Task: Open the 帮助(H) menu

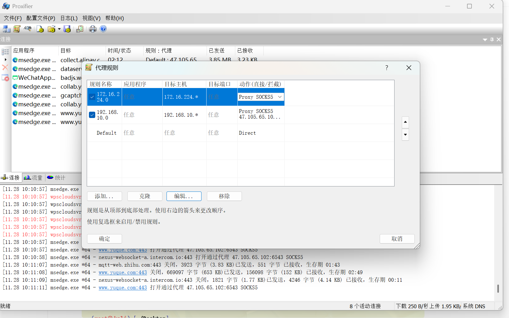Action: pos(114,18)
